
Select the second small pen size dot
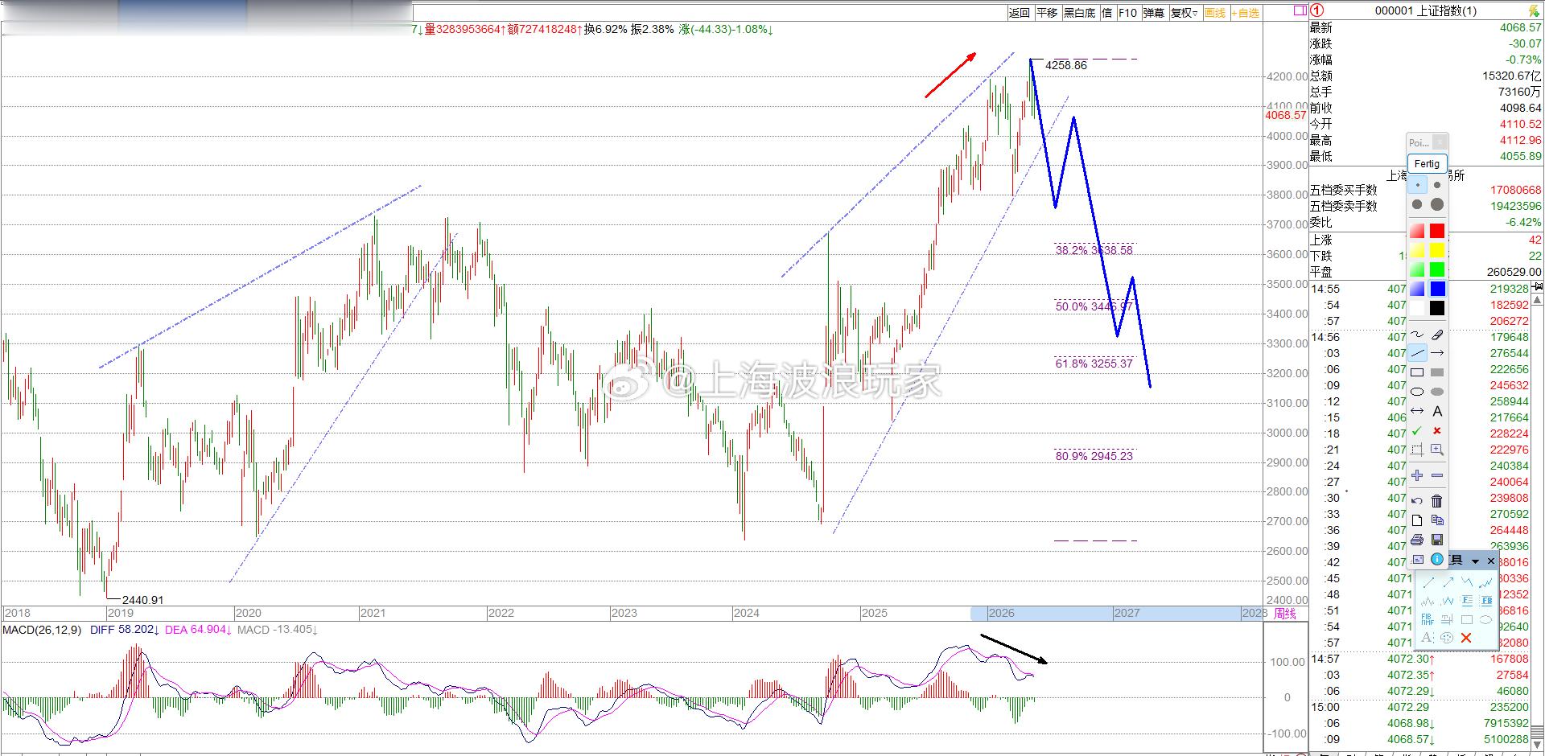(1437, 185)
